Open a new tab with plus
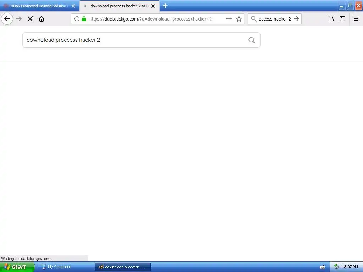The image size is (363, 272). click(x=165, y=6)
